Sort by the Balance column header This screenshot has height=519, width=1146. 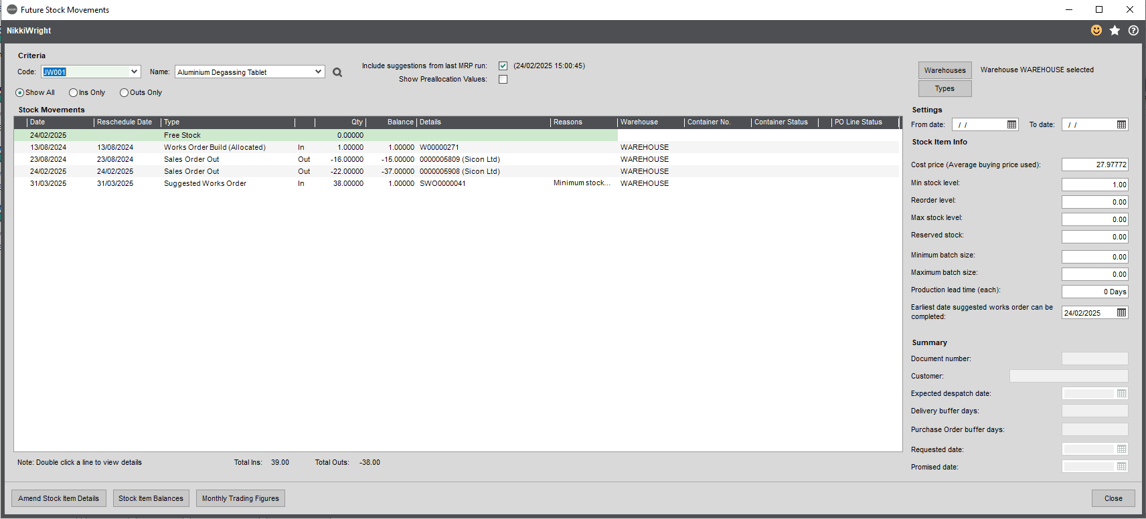pyautogui.click(x=391, y=122)
